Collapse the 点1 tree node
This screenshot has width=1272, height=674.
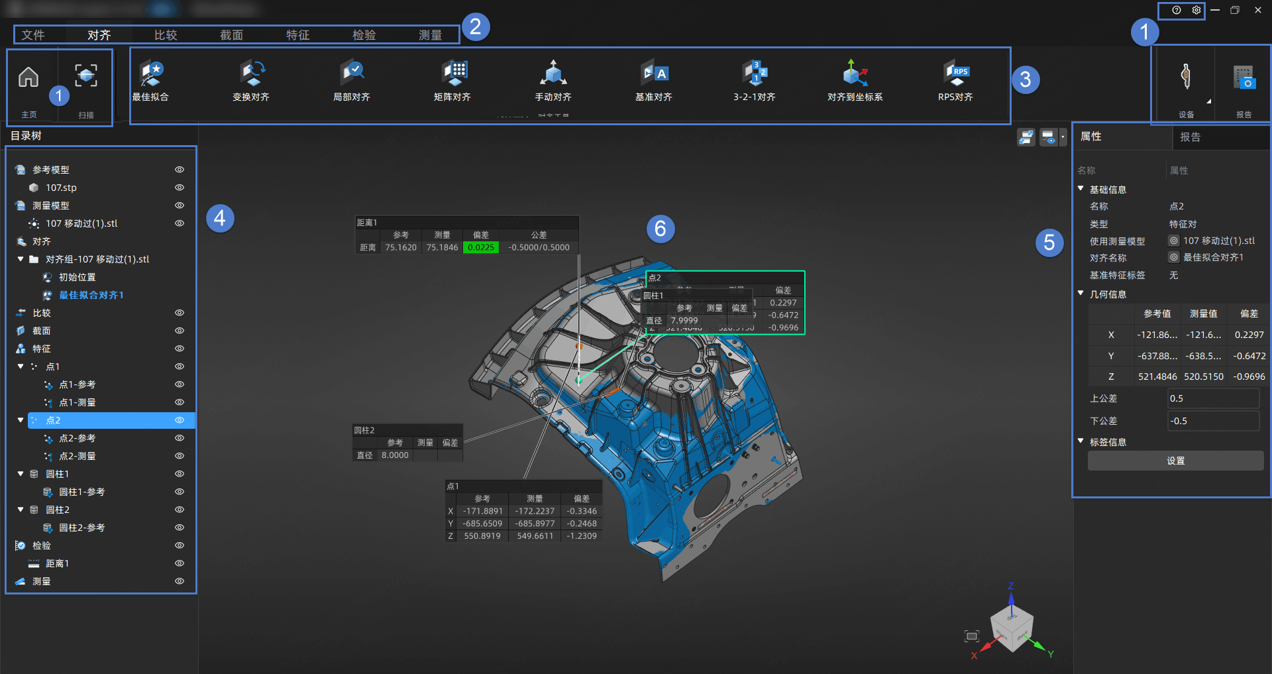click(x=21, y=366)
